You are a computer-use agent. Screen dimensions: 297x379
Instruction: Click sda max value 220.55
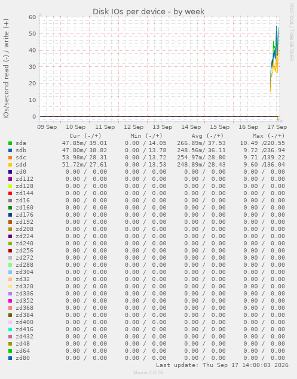click(274, 143)
